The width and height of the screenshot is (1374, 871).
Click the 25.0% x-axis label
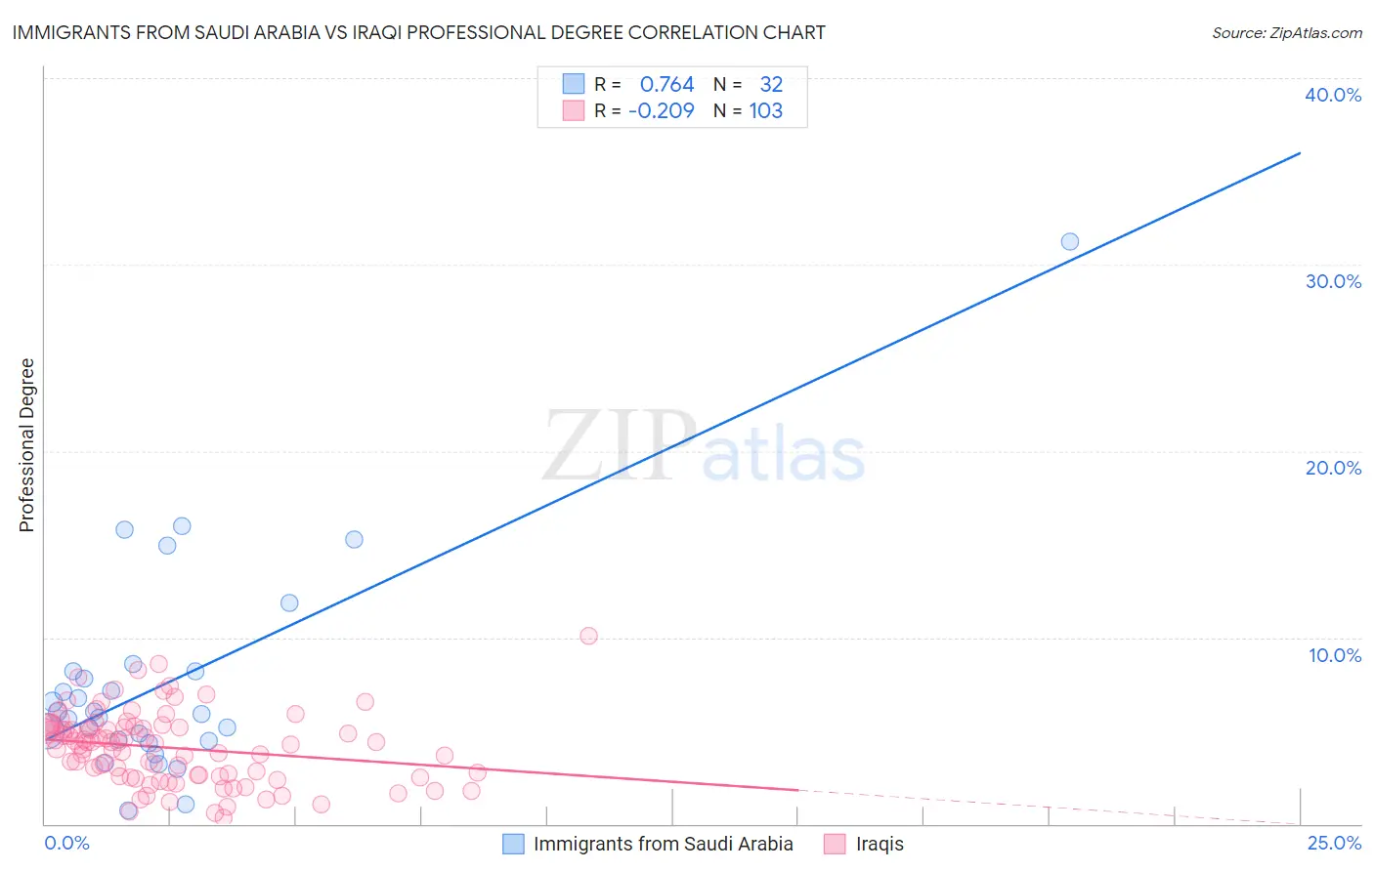(1334, 843)
